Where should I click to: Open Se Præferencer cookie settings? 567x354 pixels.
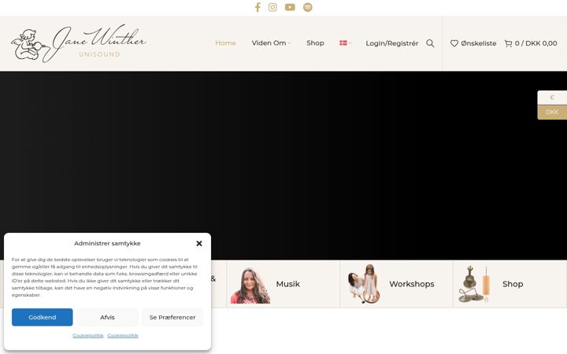coord(172,317)
